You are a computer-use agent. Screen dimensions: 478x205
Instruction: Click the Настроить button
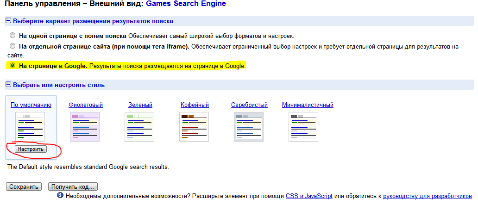[x=31, y=149]
